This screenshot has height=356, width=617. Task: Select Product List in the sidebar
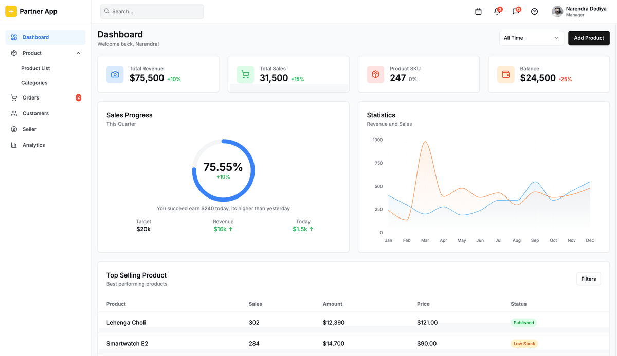pos(35,68)
